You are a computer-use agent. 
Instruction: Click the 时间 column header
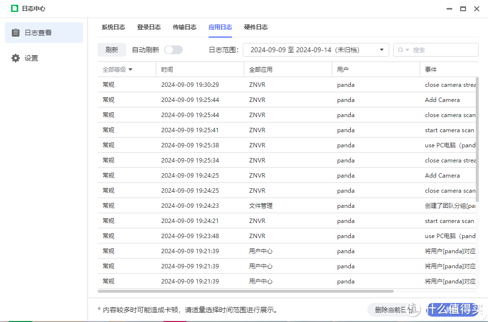[x=166, y=69]
